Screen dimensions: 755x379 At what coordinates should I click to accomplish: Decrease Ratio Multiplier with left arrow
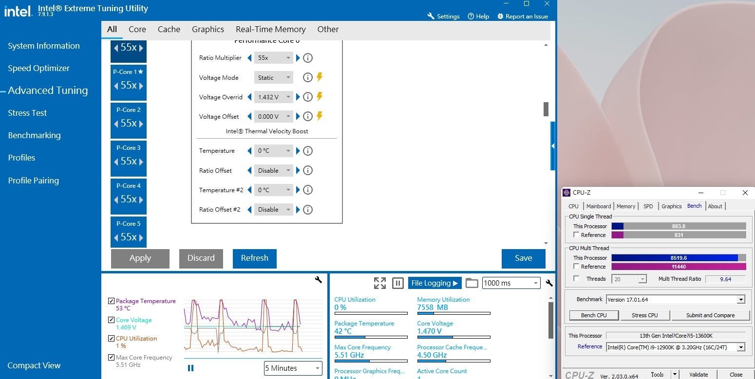click(x=250, y=58)
